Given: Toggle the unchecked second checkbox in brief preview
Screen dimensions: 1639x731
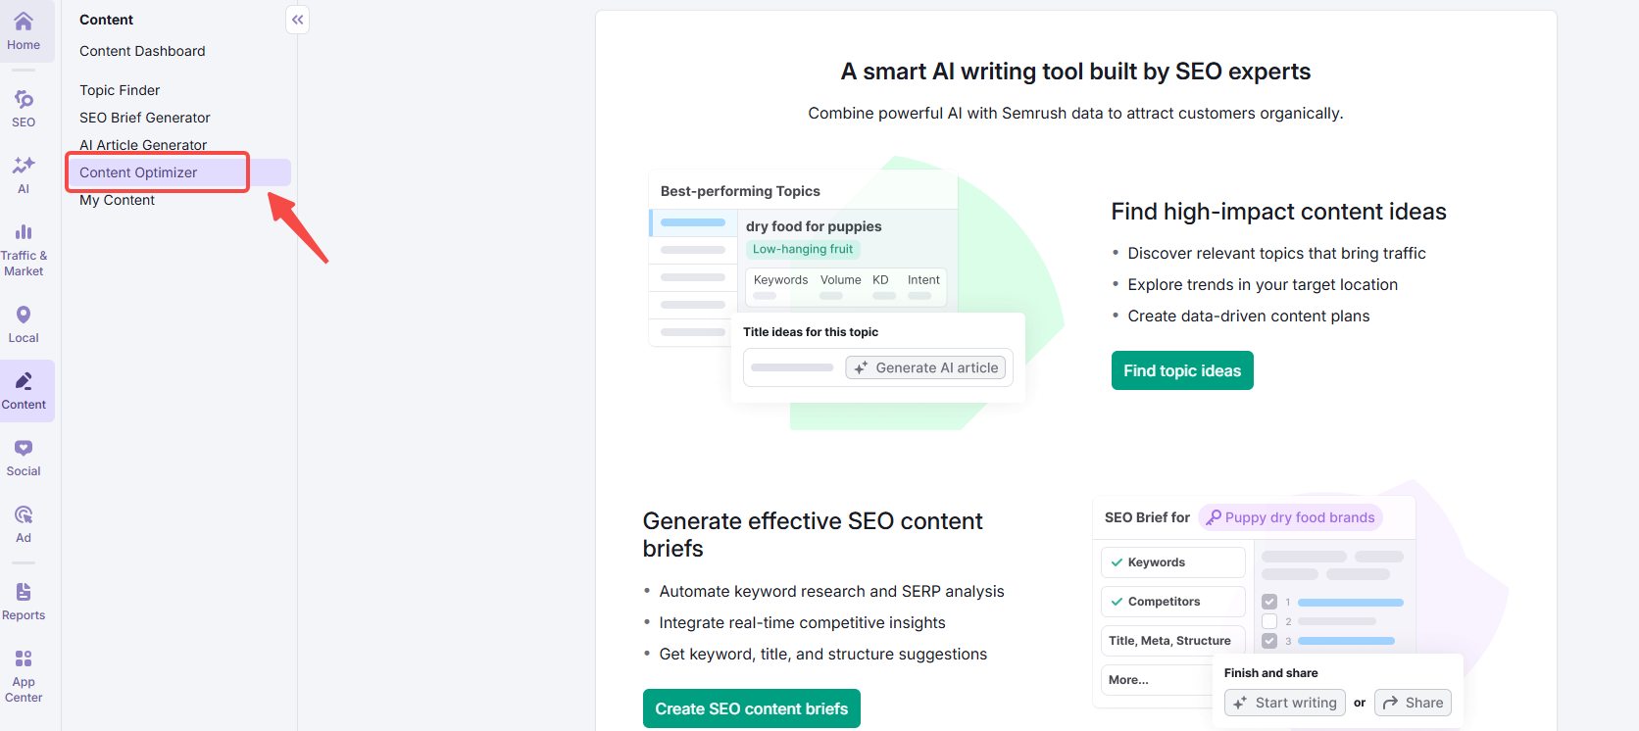Looking at the screenshot, I should coord(1269,621).
